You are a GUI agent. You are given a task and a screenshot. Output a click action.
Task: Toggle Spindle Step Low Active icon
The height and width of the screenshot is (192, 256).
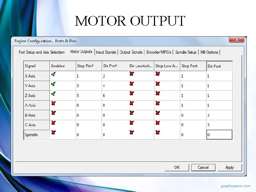[158, 132]
